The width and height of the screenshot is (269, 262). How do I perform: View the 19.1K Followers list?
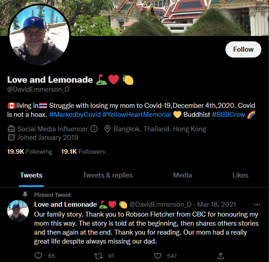83,151
